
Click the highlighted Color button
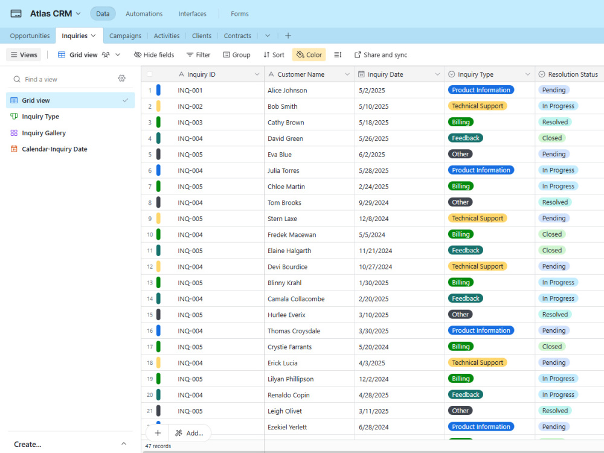[309, 55]
